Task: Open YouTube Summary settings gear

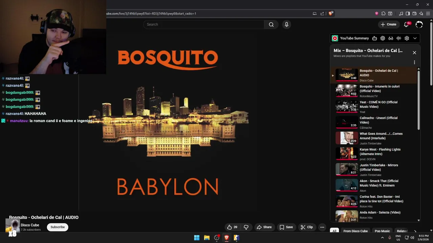Action: [x=407, y=38]
